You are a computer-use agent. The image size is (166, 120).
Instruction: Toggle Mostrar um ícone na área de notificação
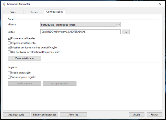[9, 48]
